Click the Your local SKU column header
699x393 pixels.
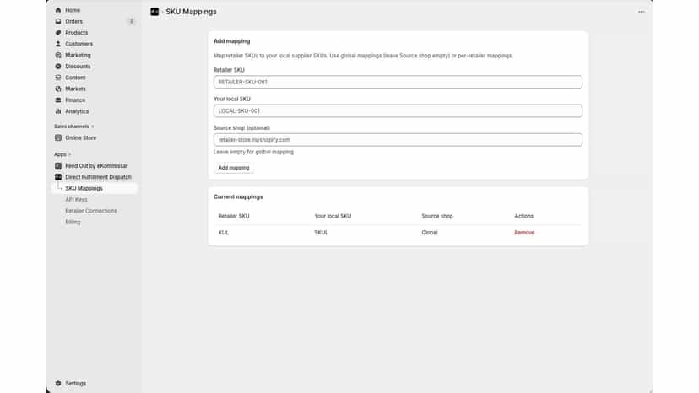(x=333, y=216)
